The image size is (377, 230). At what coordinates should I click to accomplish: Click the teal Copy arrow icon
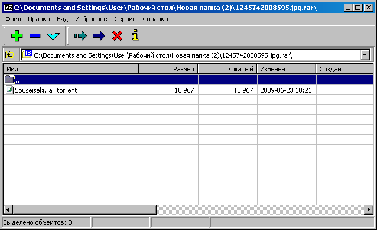point(80,36)
